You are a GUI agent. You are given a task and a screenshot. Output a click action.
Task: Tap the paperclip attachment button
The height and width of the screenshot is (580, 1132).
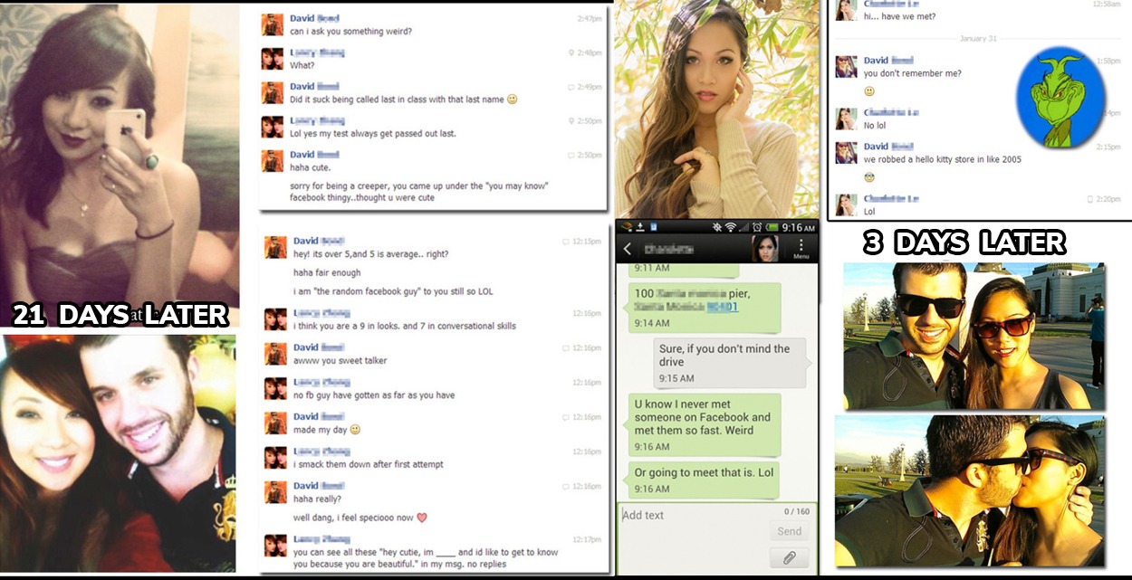(x=789, y=556)
